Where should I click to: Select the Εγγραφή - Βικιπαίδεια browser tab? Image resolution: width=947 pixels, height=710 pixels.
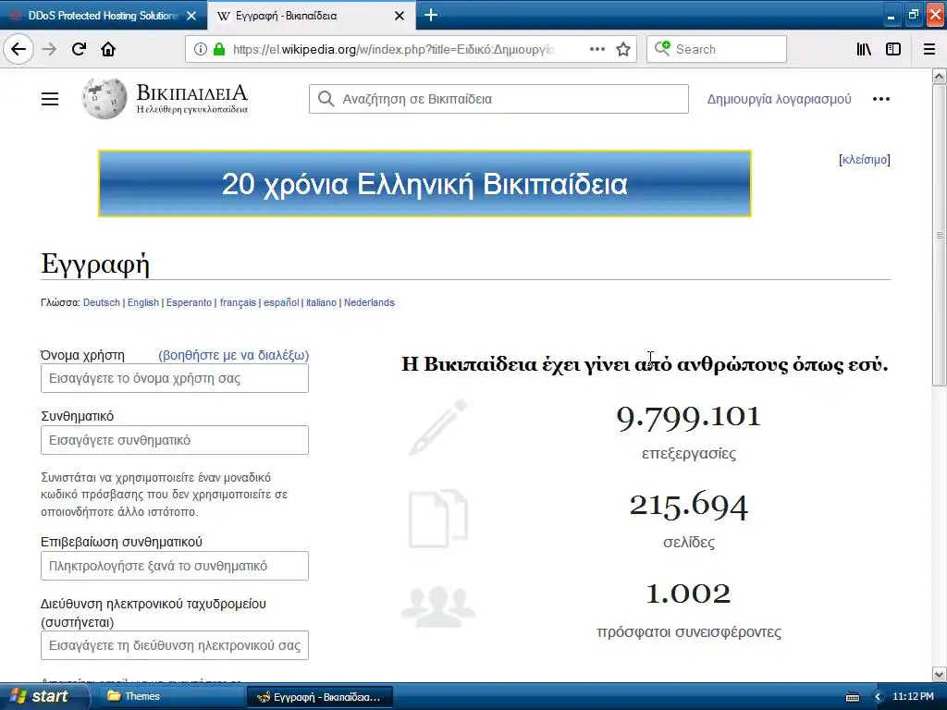tap(311, 16)
